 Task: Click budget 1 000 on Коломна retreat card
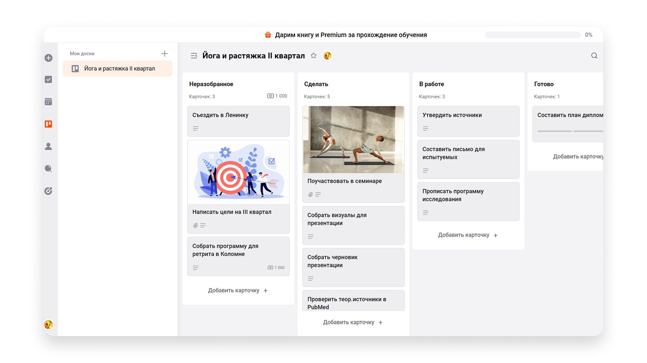[276, 268]
